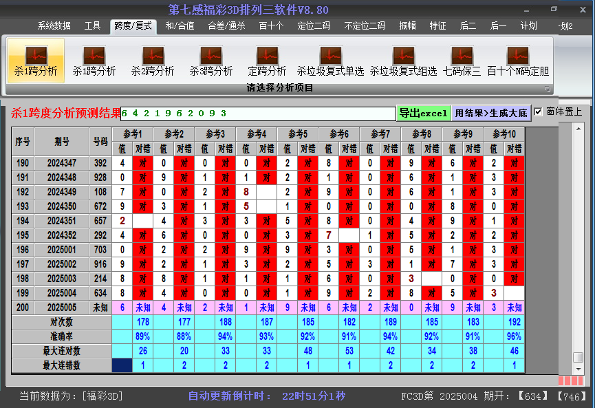Click the table scrollbar's down arrow
This screenshot has height=408, width=595.
pyautogui.click(x=578, y=369)
